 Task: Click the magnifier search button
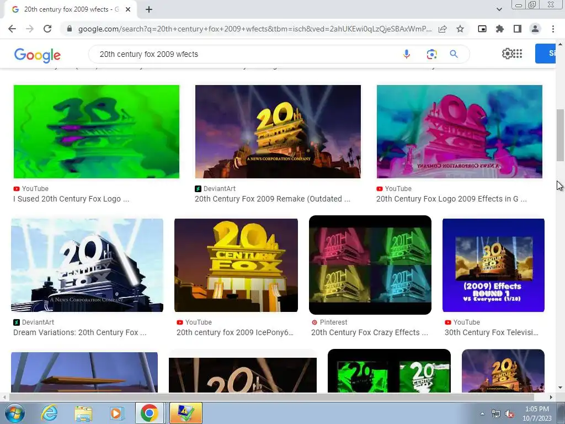[454, 54]
